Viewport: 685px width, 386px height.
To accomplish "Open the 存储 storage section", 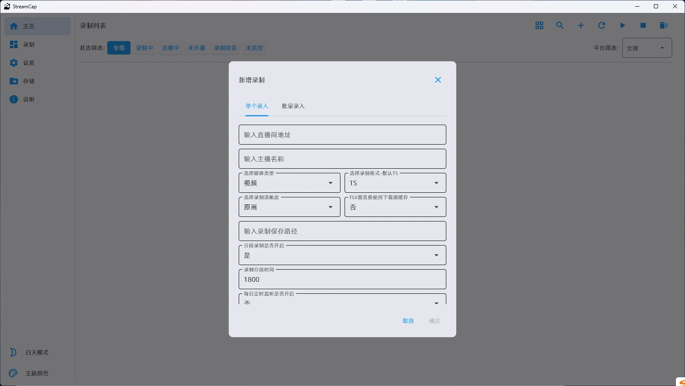I will pyautogui.click(x=29, y=81).
